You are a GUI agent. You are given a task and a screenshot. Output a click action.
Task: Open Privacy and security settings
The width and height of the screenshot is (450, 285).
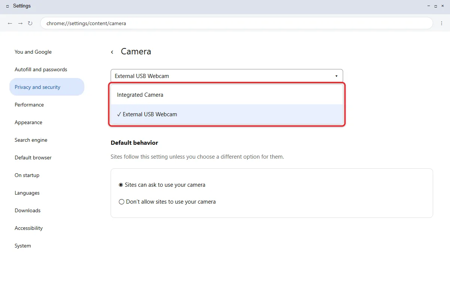(x=47, y=87)
